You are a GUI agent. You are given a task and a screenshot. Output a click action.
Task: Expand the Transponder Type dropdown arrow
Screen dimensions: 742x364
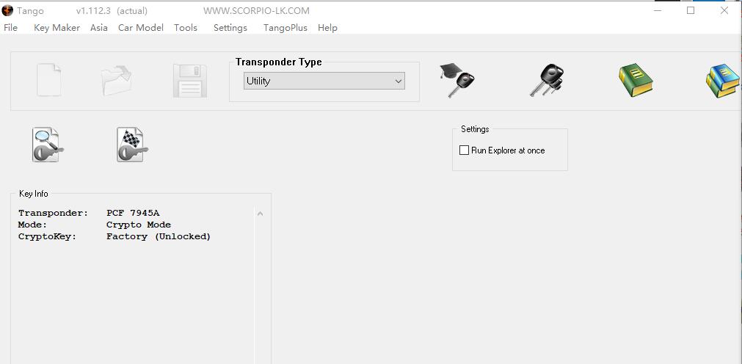coord(399,81)
